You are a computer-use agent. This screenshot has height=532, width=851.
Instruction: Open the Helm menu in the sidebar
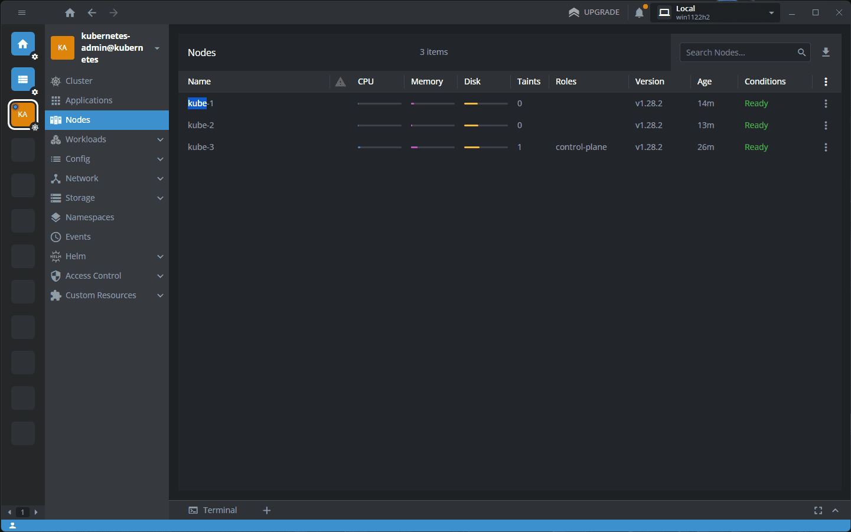pos(76,256)
